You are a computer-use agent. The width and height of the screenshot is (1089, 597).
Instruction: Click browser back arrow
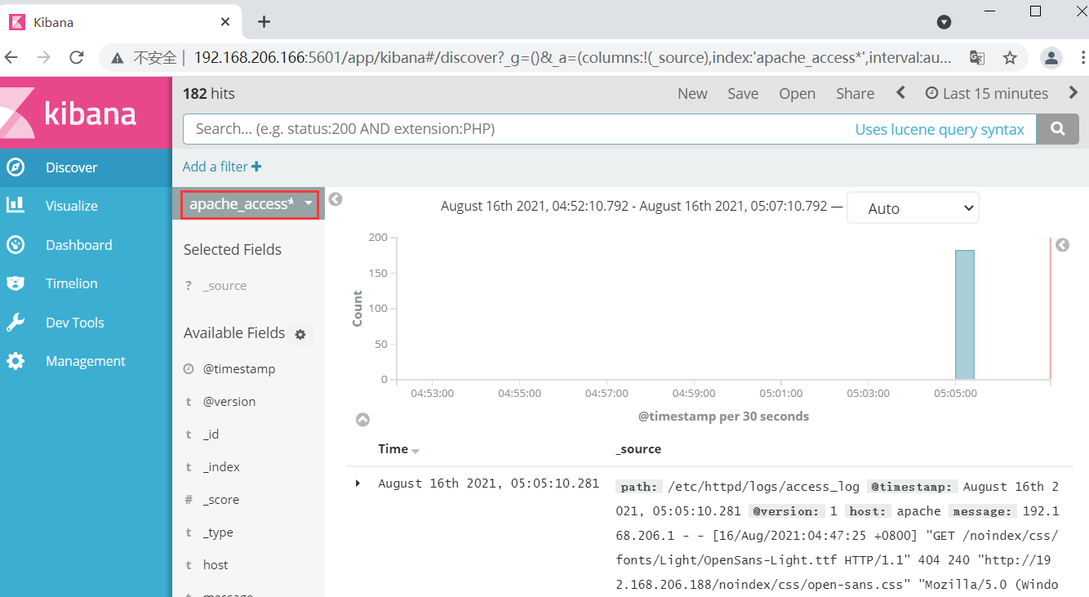11,57
